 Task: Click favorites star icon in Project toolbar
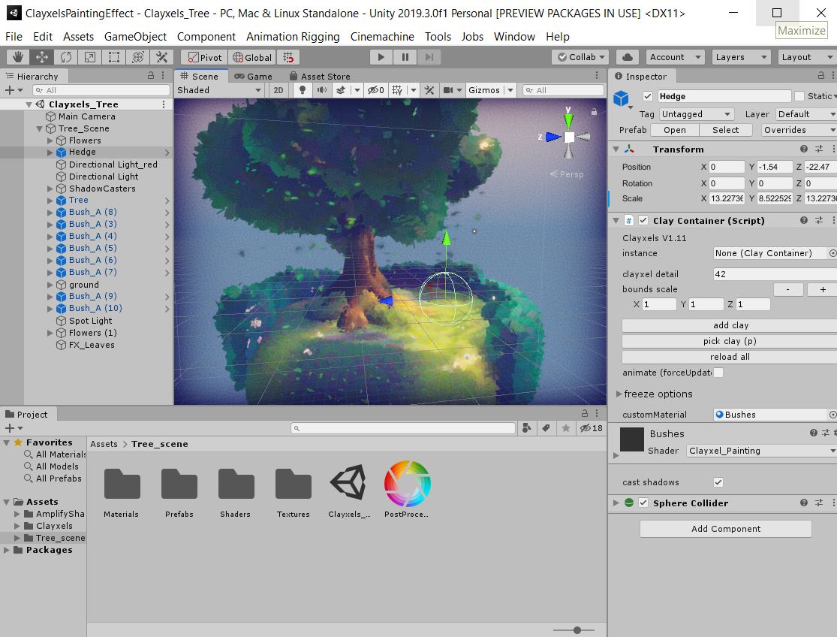click(566, 428)
